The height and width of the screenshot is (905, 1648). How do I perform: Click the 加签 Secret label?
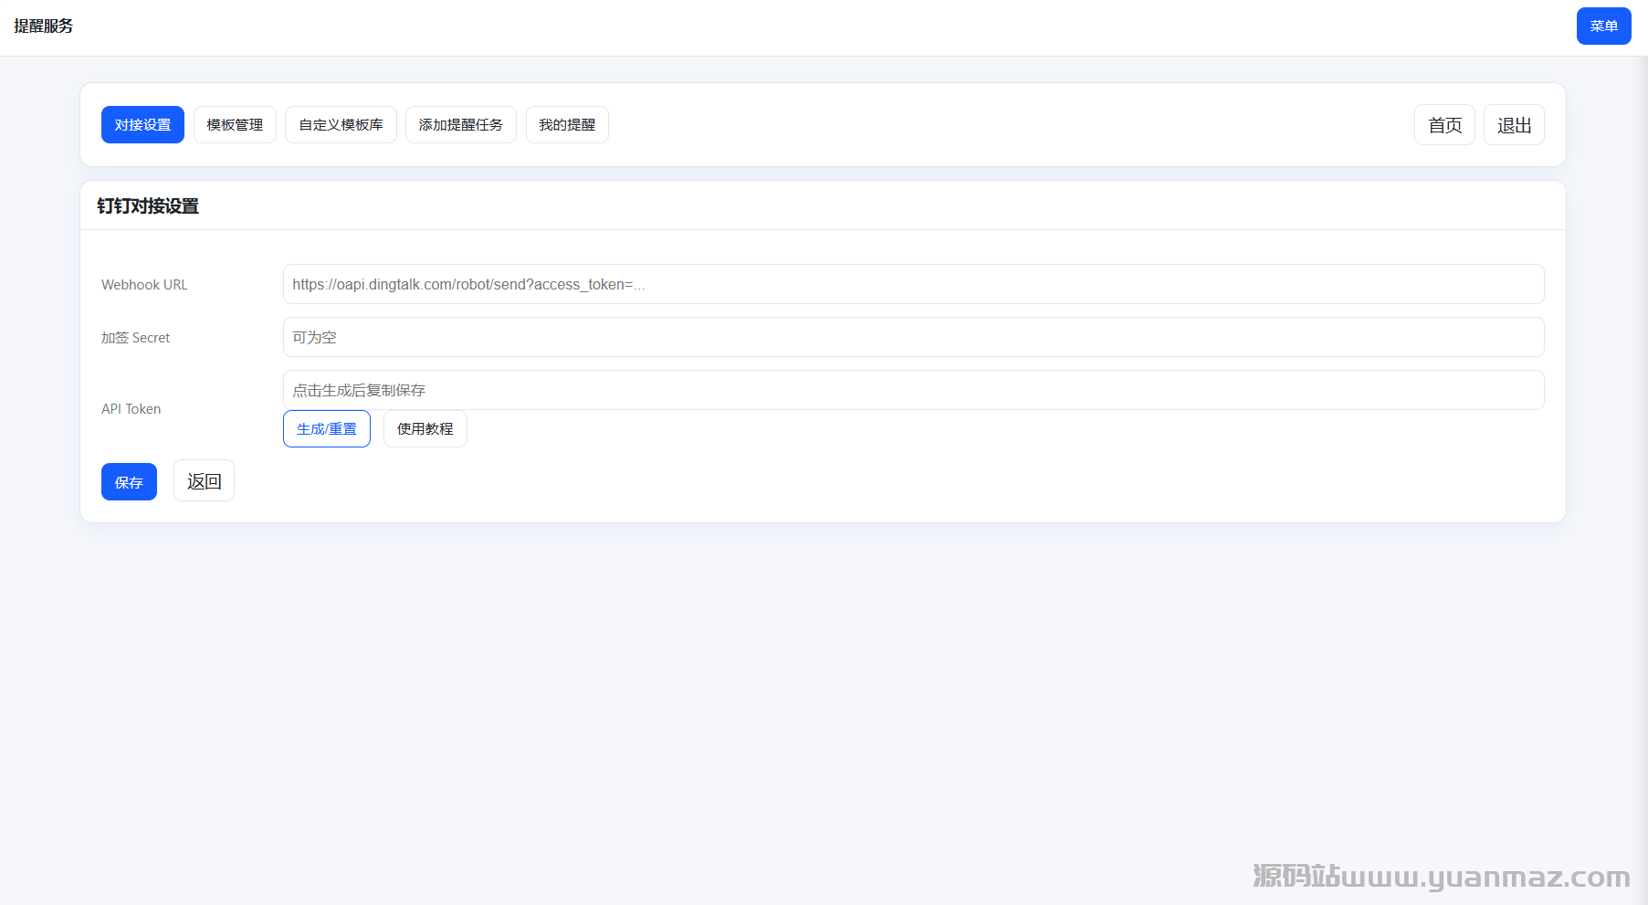point(135,338)
